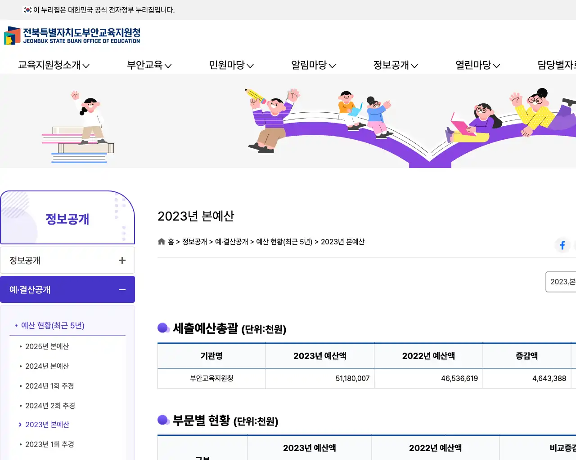Open the 알림마당 dropdown menu
Screen dimensions: 576x460
click(x=314, y=65)
